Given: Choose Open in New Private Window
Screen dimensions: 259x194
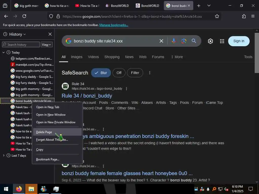Looking at the screenshot, I should pyautogui.click(x=57, y=122).
